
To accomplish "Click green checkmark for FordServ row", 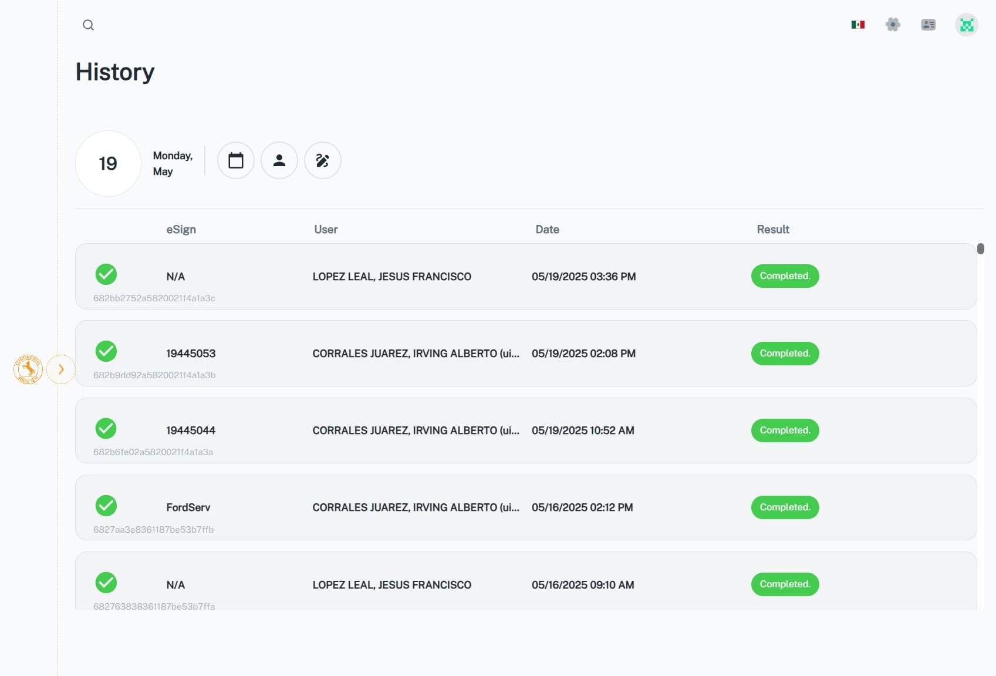I will (x=106, y=506).
